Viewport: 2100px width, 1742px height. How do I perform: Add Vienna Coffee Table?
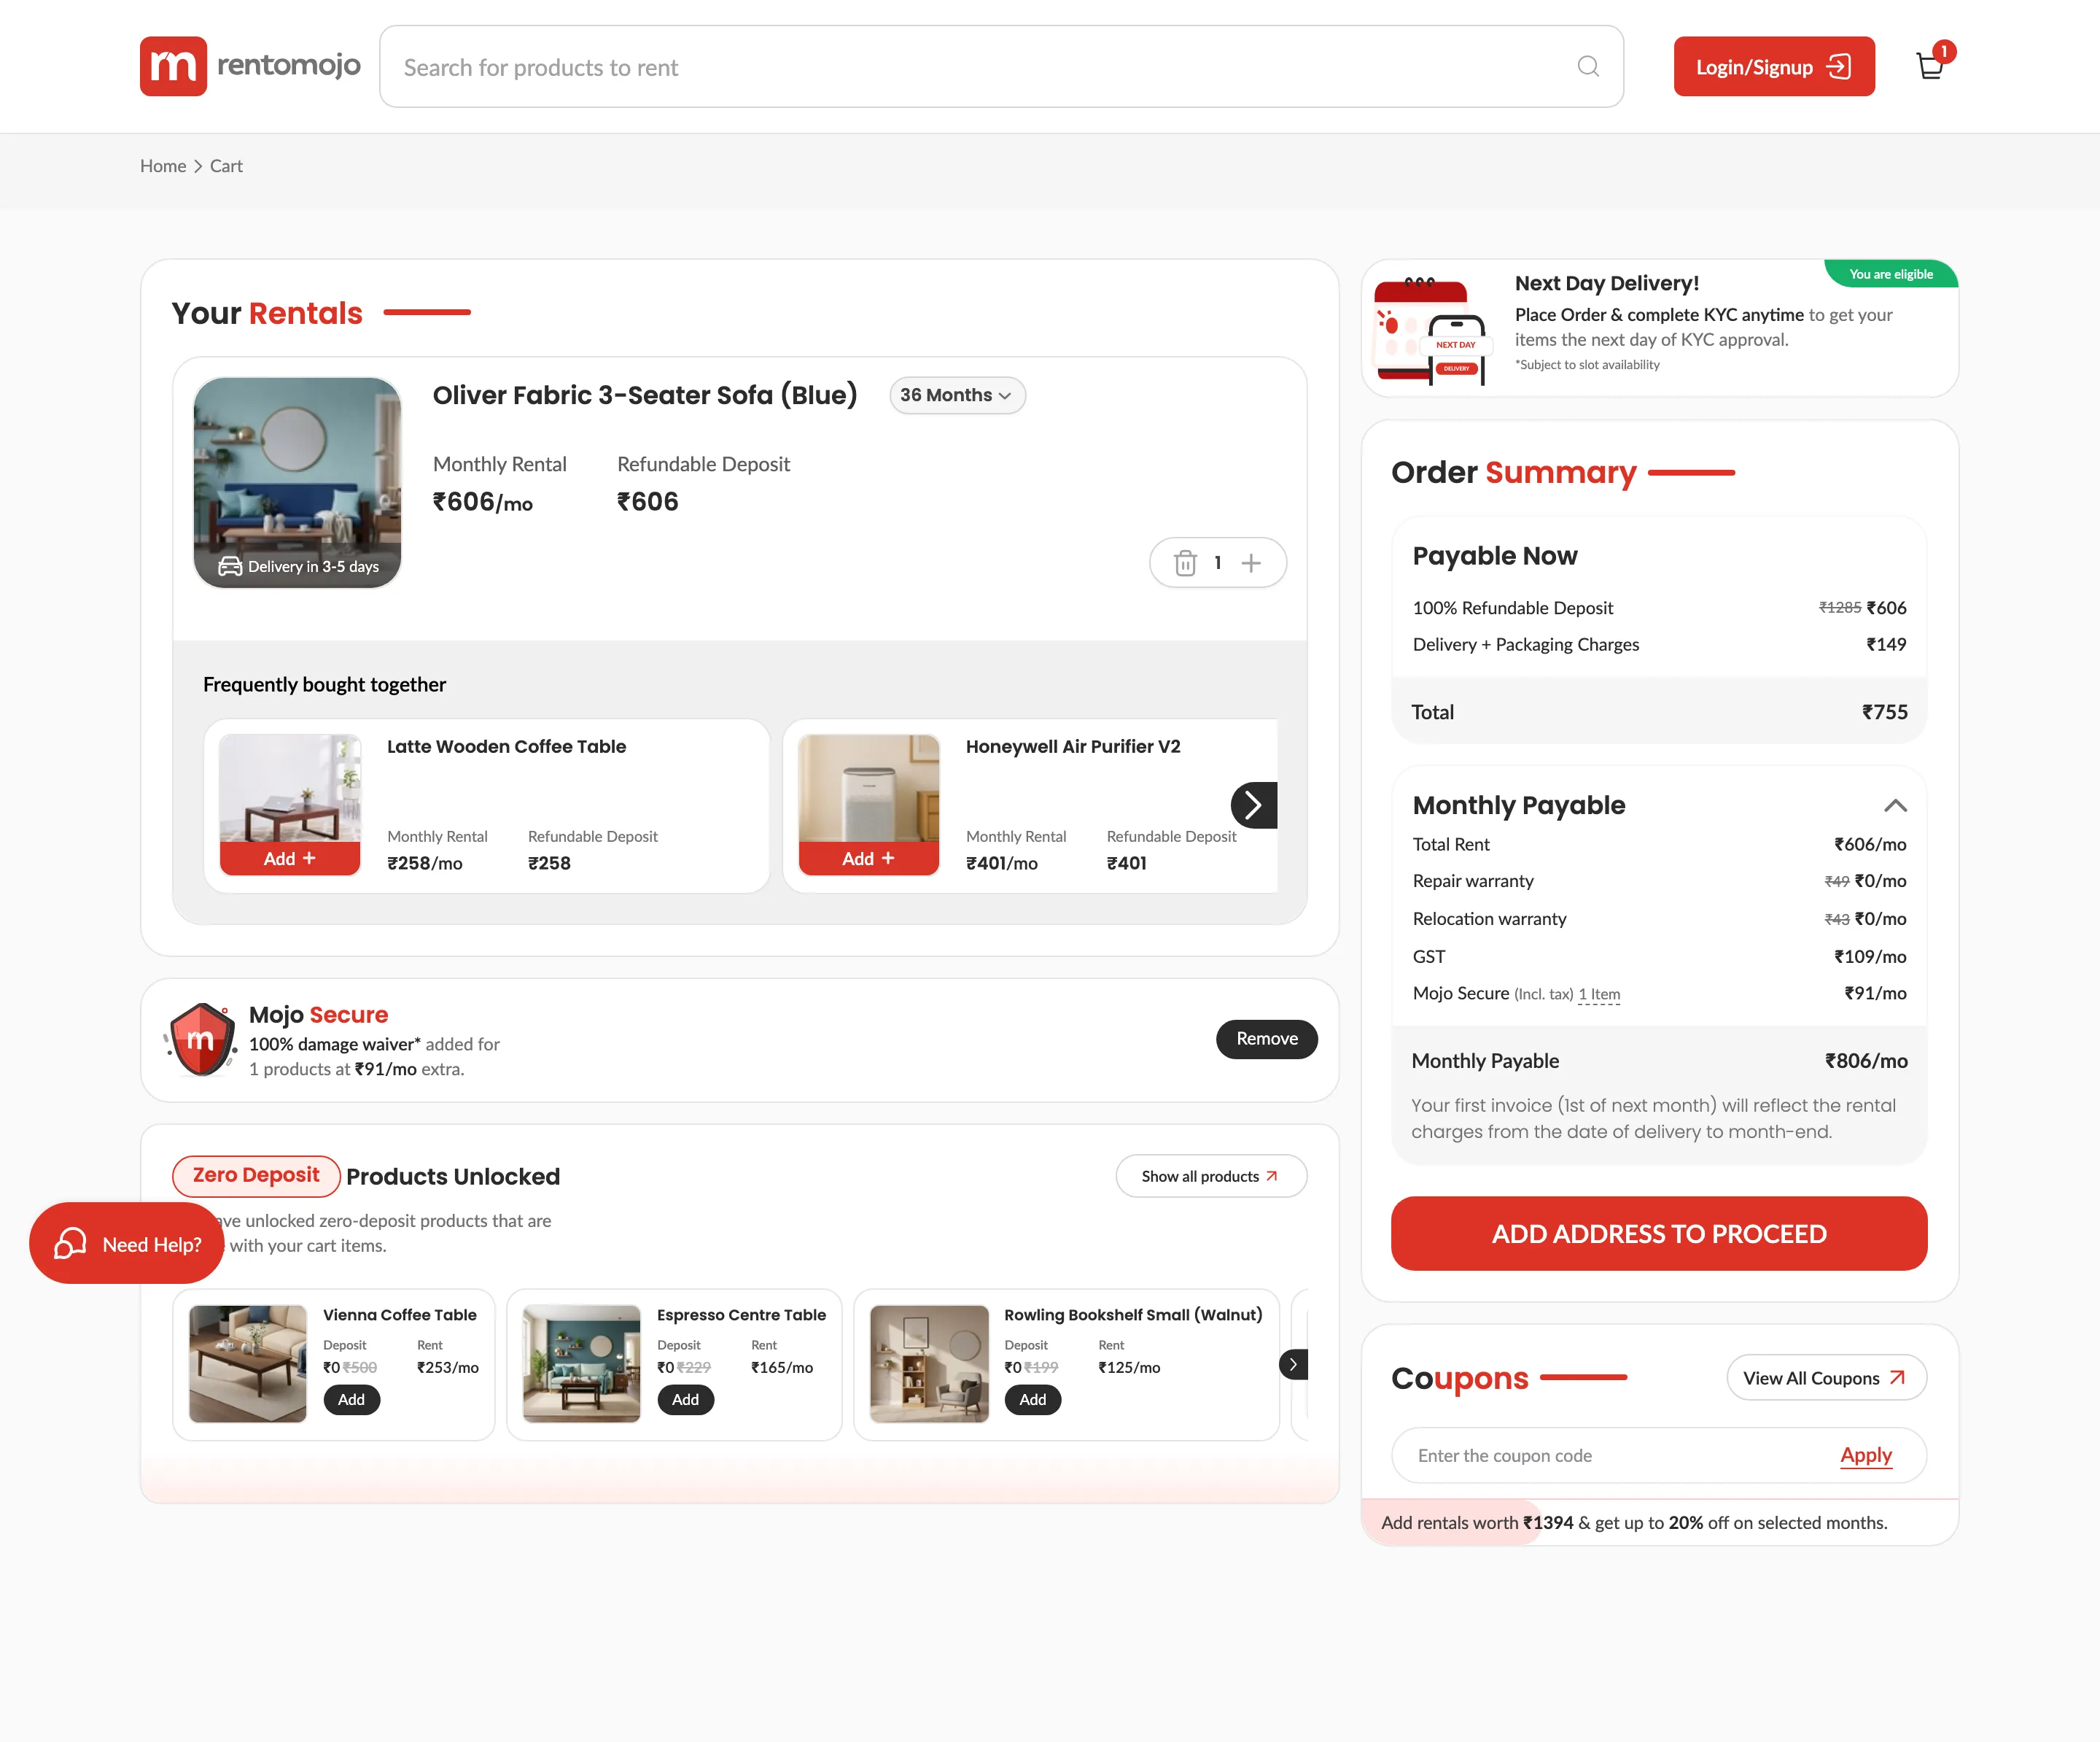pyautogui.click(x=351, y=1399)
